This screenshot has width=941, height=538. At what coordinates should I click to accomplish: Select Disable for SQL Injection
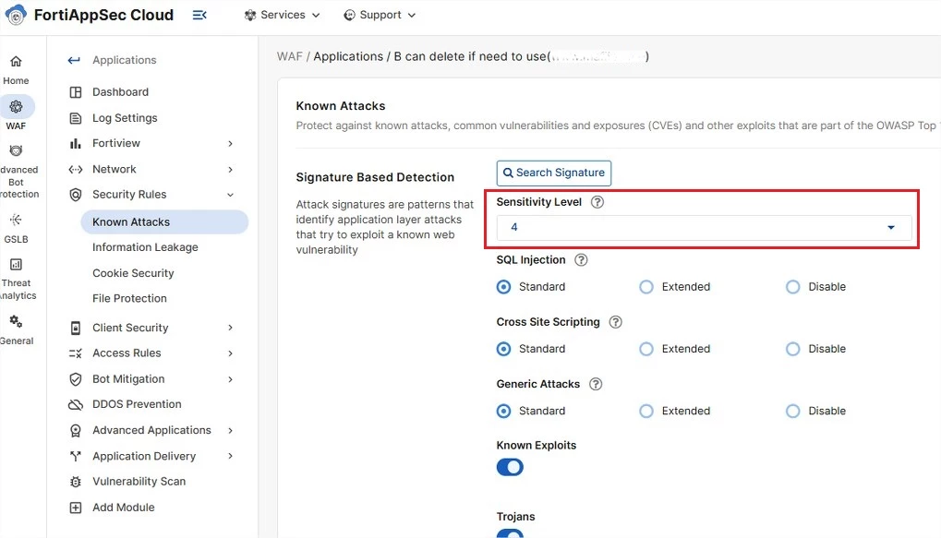[x=792, y=287]
